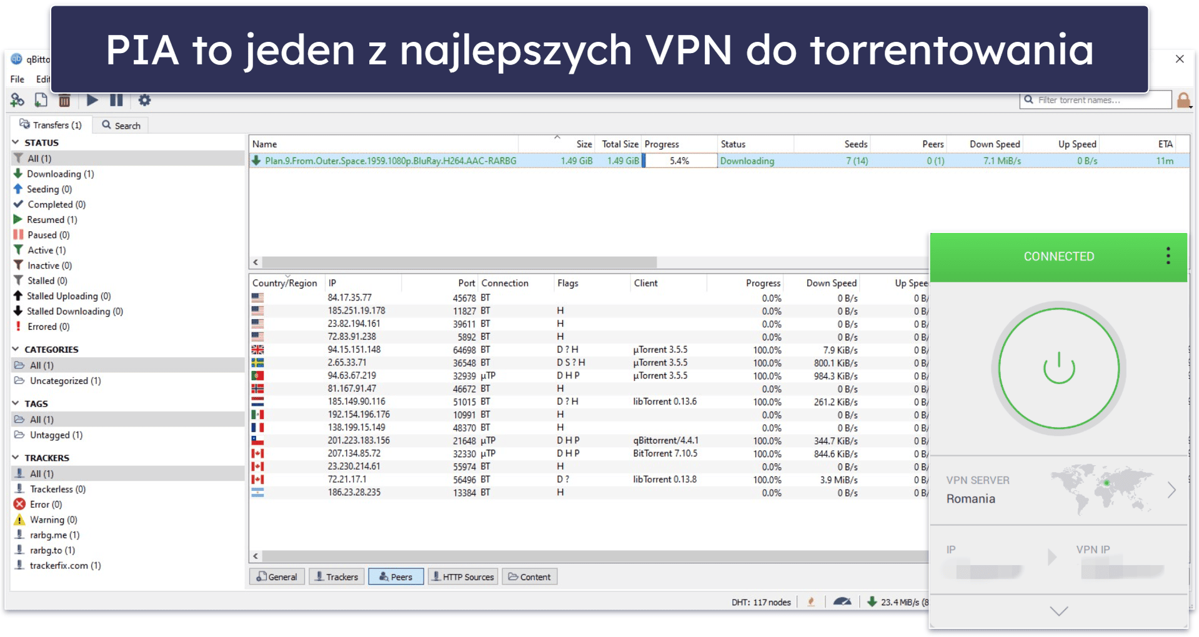This screenshot has width=1199, height=637.
Task: Collapse the CATEGORIES section
Action: pos(16,349)
